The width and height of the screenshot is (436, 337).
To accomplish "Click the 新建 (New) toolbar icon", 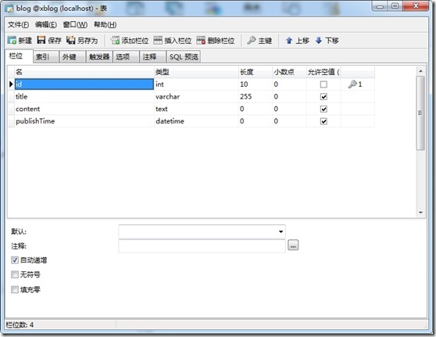I will [12, 41].
